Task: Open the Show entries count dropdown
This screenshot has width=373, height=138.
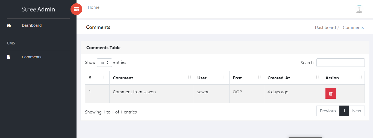Action: 104,63
